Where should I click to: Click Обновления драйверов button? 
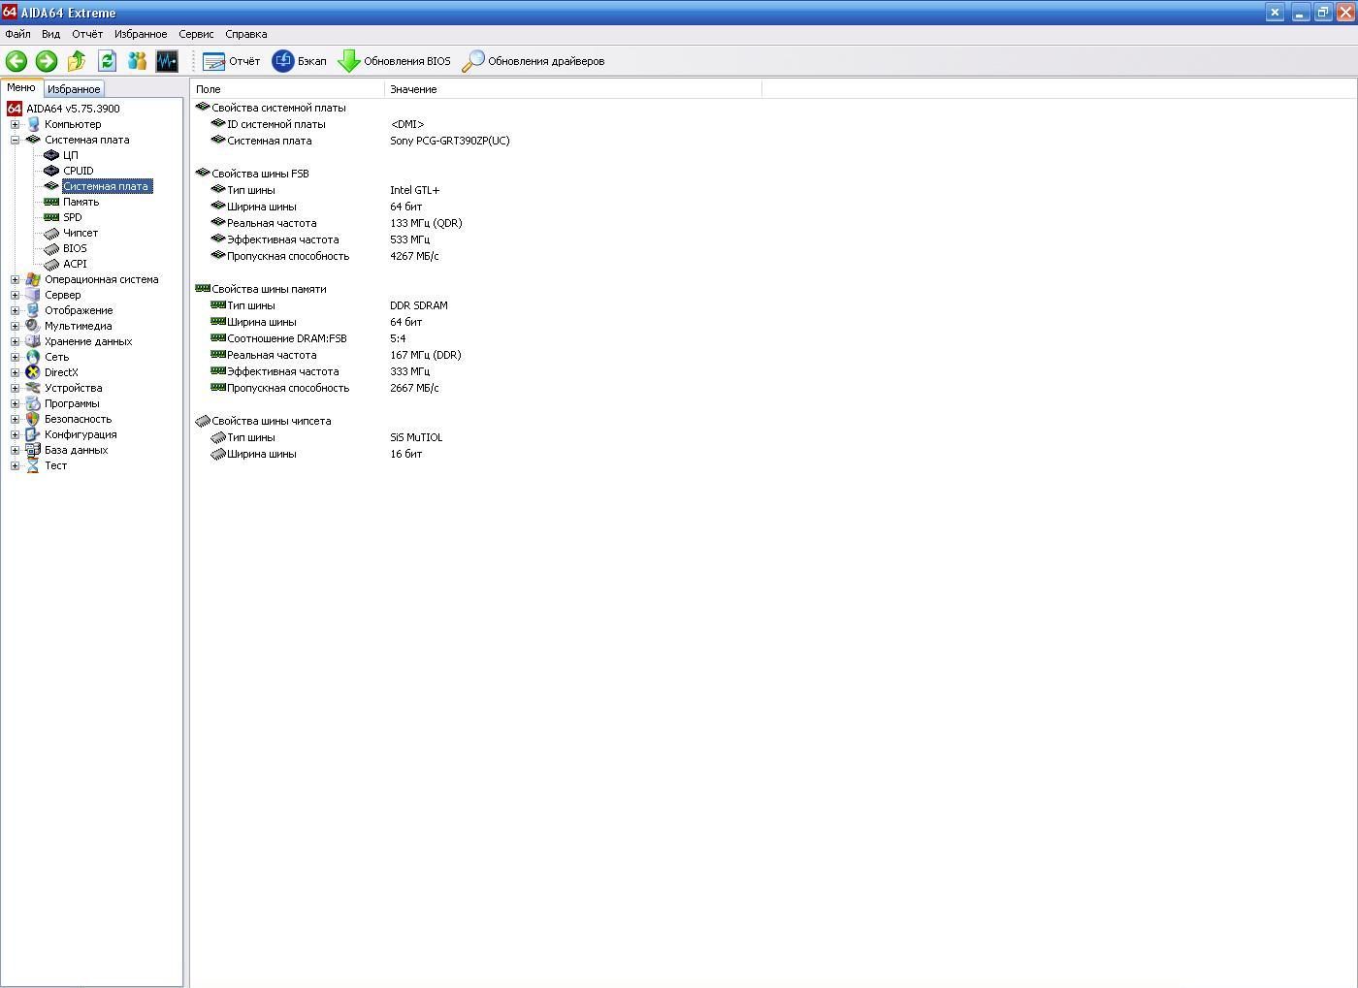tap(533, 61)
